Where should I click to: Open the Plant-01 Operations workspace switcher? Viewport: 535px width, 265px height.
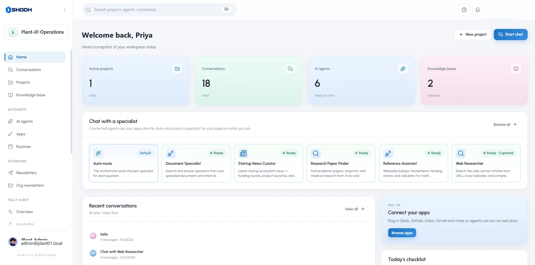(36, 32)
